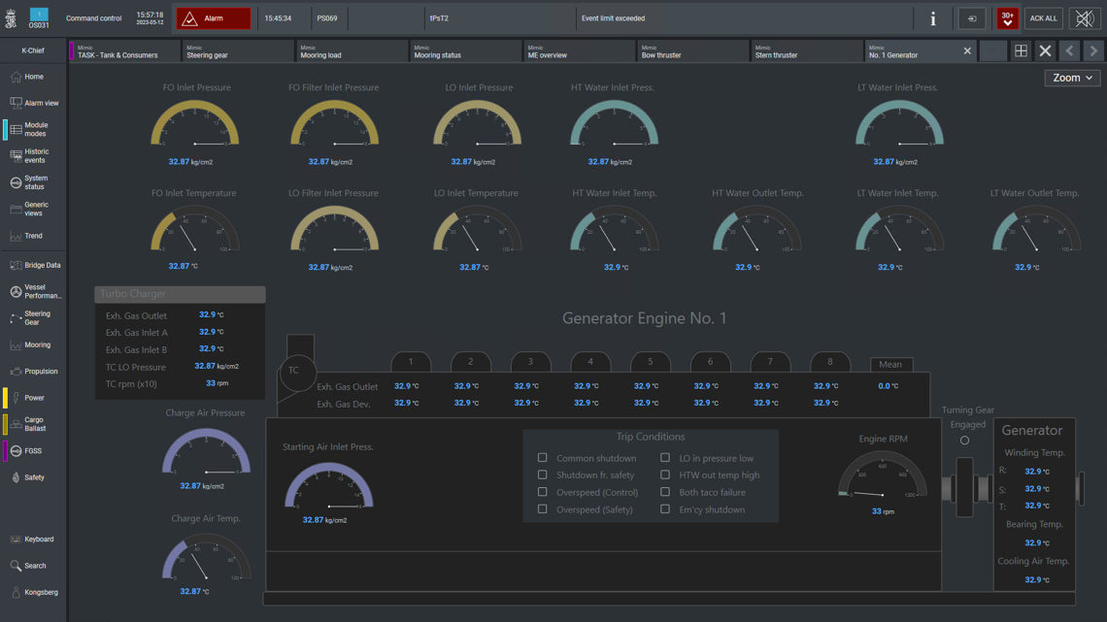Open the information icon in top bar
This screenshot has height=622, width=1107.
pyautogui.click(x=932, y=18)
